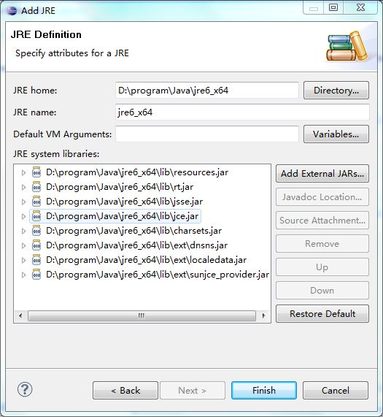
Task: Focus the Default VM Arguments field
Action: [207, 134]
